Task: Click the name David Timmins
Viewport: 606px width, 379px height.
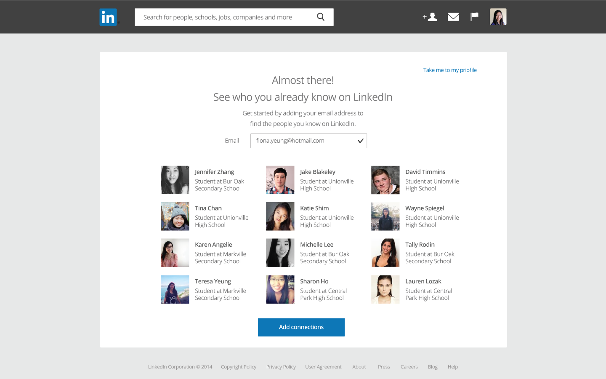Action: pyautogui.click(x=425, y=172)
